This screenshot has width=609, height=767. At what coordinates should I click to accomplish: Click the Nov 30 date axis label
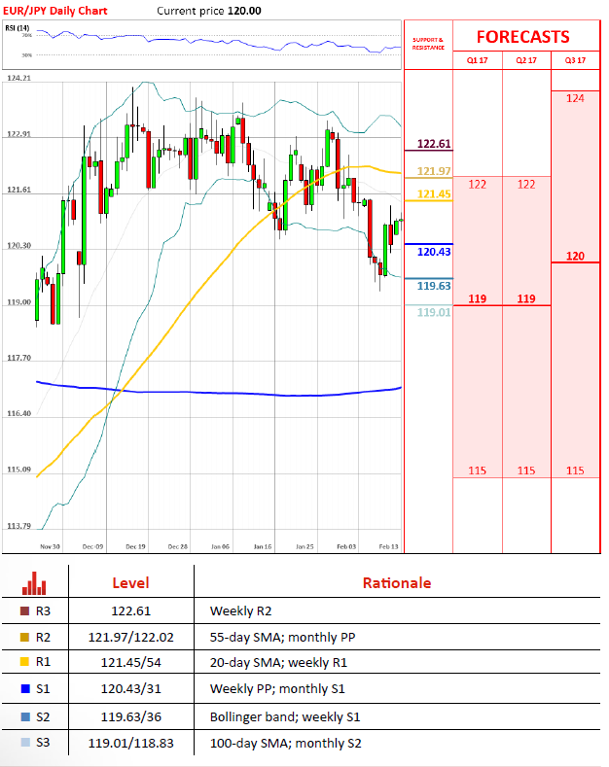(x=50, y=546)
